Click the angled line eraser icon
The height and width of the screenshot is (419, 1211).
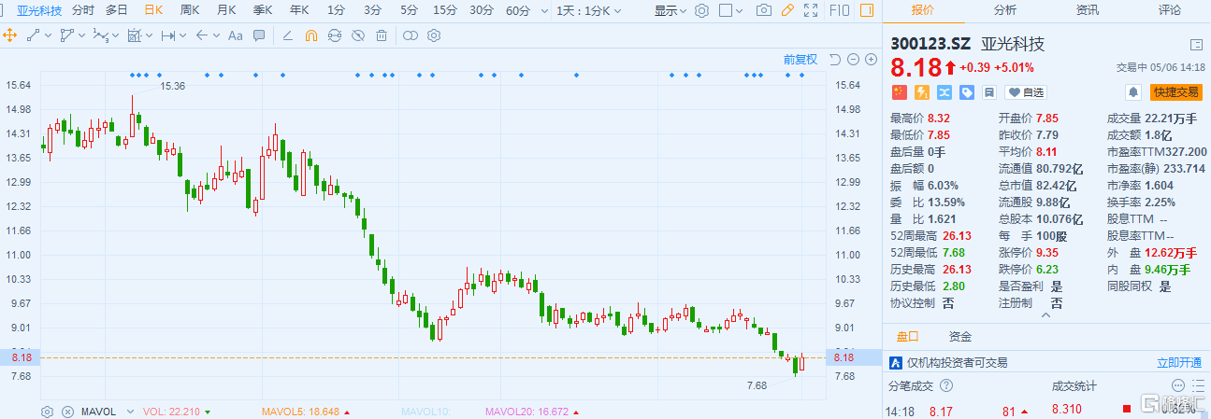287,35
